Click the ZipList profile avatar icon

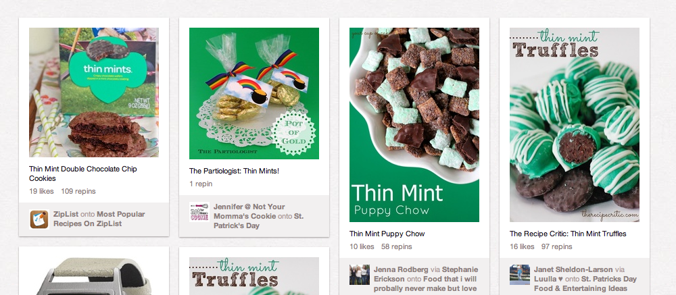pos(39,219)
